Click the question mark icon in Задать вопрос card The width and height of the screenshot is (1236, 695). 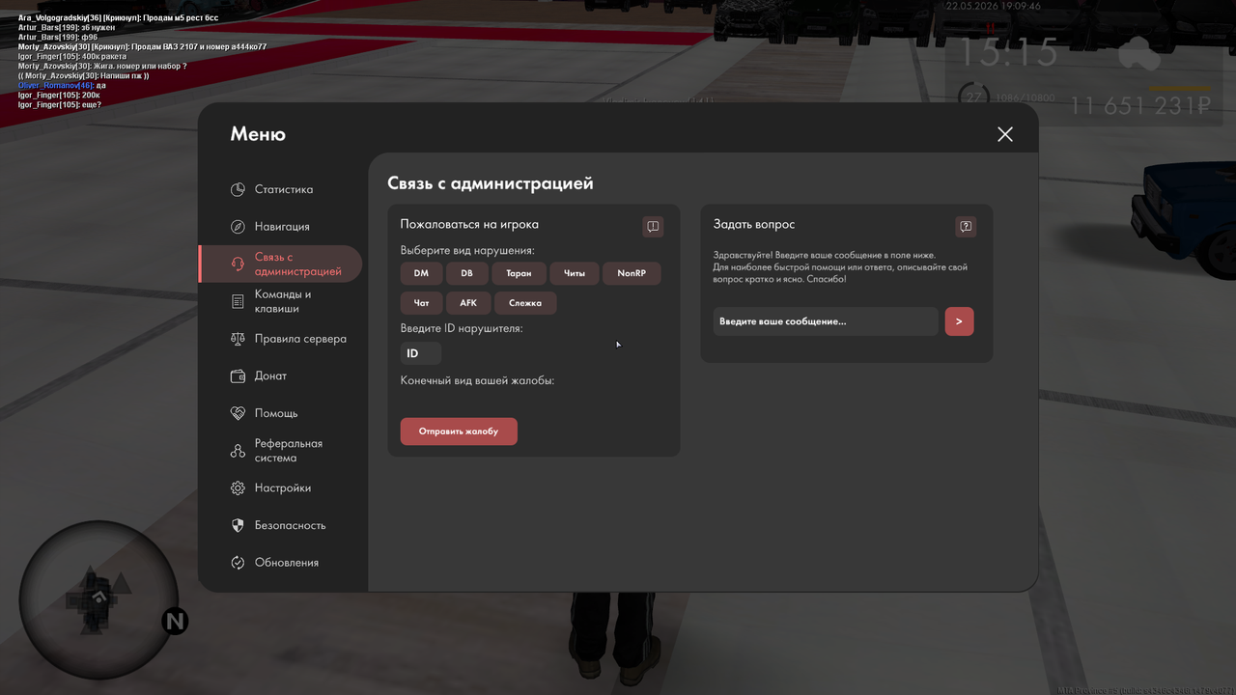click(x=966, y=226)
